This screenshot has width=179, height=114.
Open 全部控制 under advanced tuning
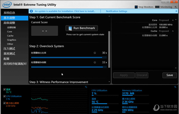click(11, 27)
